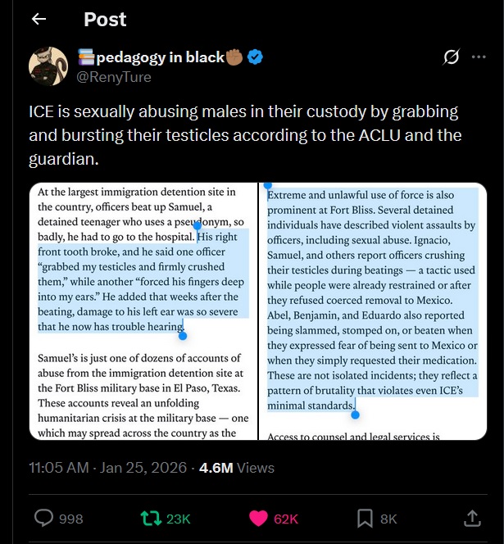Image resolution: width=504 pixels, height=544 pixels.
Task: Click the 4.6M Views count
Action: pos(237,468)
